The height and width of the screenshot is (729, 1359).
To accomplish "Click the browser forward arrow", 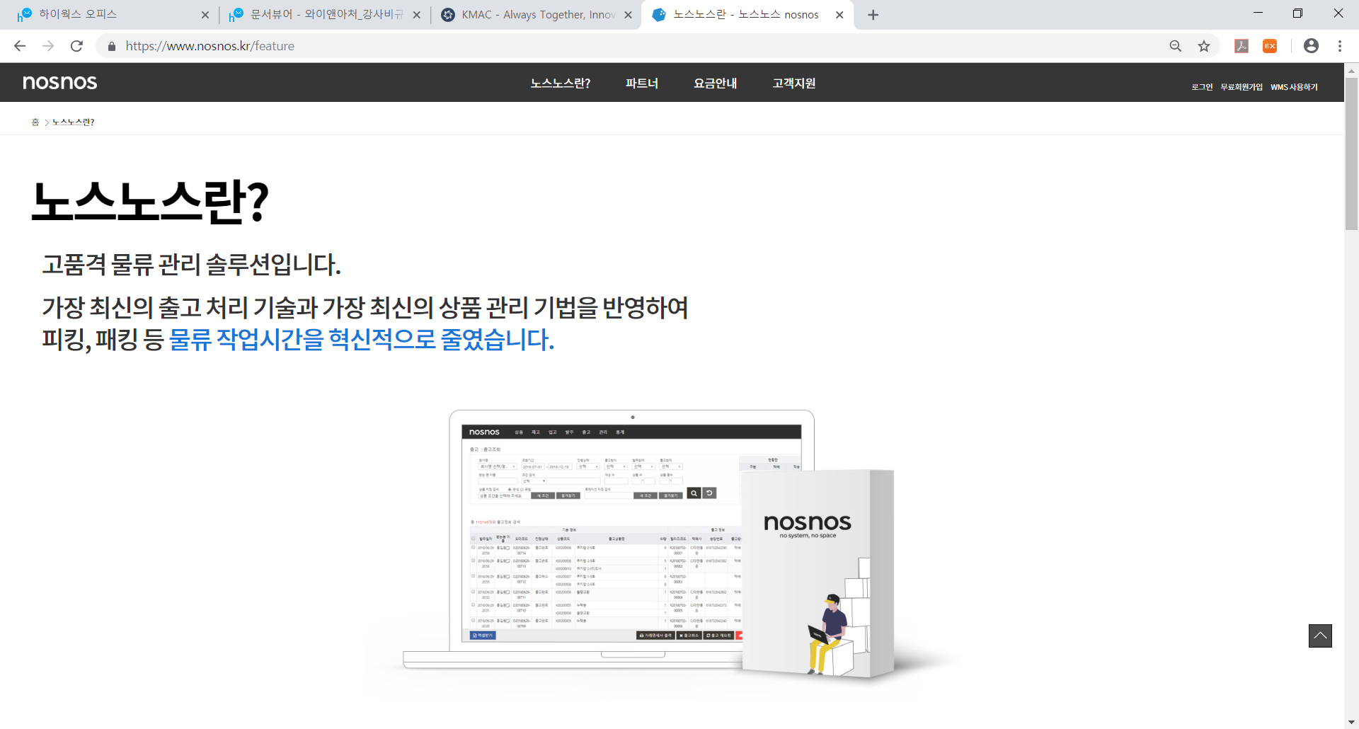I will tap(48, 46).
